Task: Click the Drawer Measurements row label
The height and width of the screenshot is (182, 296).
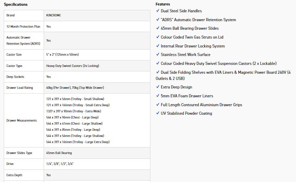Action: [21, 121]
